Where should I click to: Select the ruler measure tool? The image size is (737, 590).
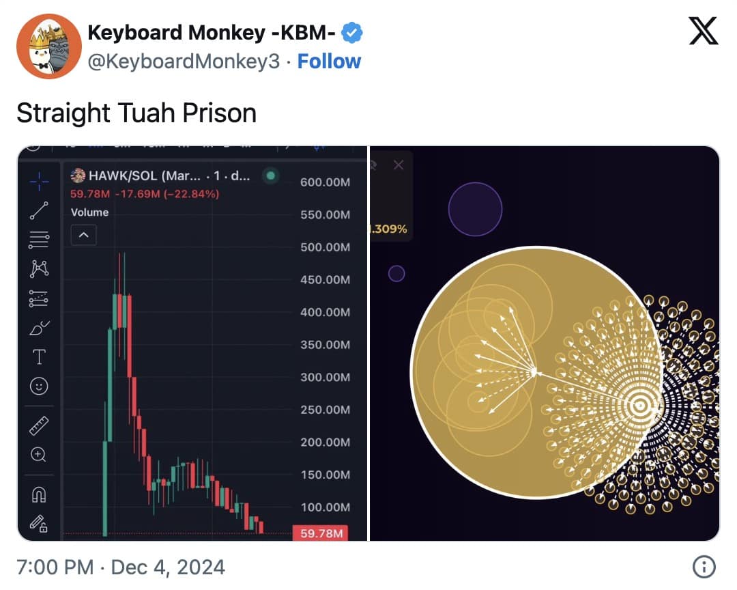click(40, 424)
